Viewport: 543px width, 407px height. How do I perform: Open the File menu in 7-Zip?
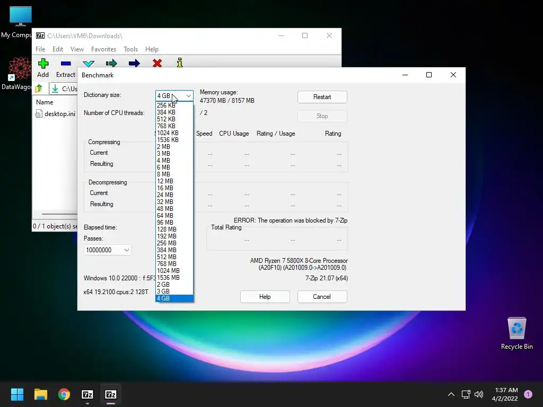[x=40, y=49]
